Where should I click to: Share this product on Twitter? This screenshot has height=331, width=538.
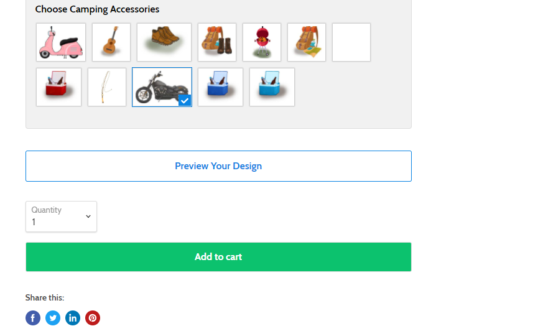[53, 318]
